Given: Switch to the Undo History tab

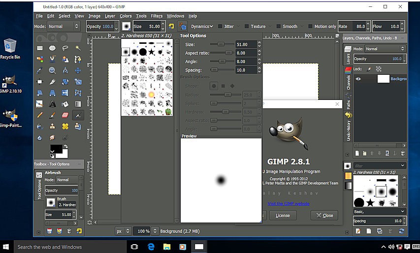Looking at the screenshot, I should (x=348, y=126).
